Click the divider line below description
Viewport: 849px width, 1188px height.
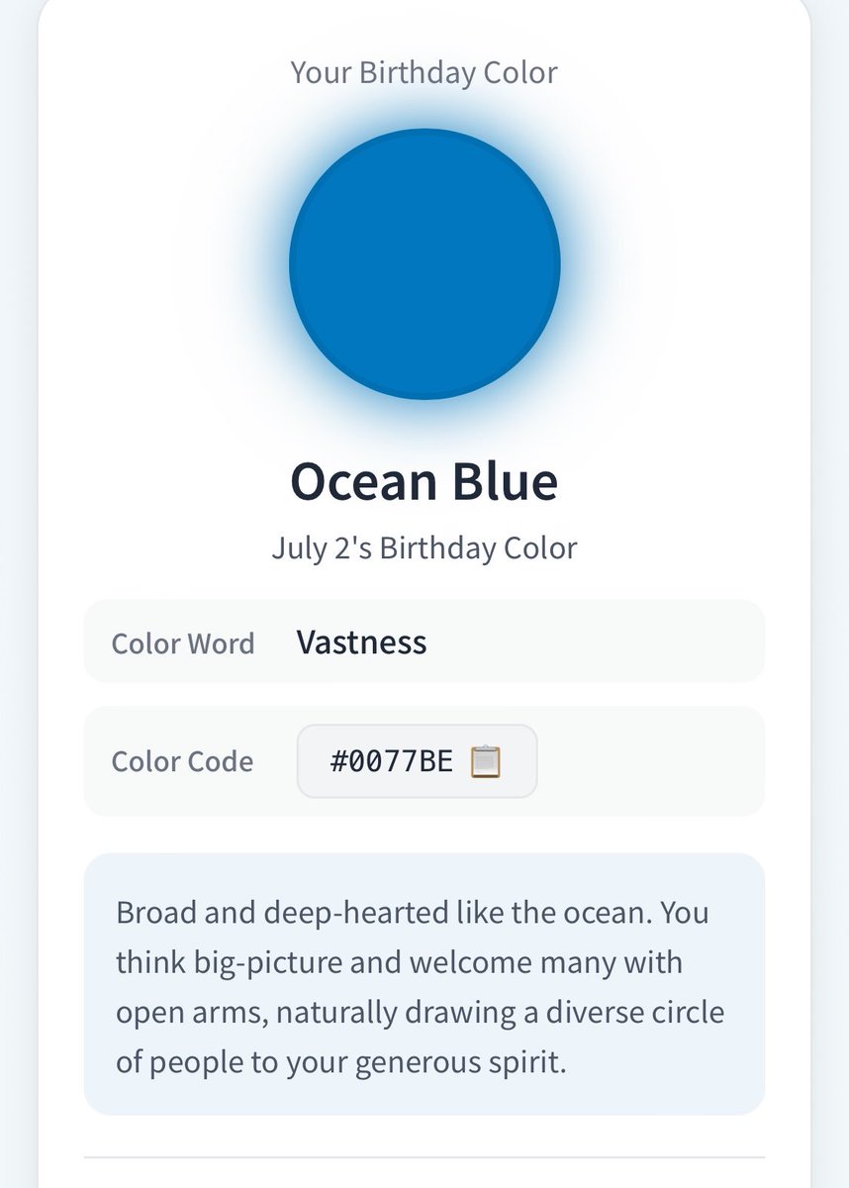pos(424,1157)
